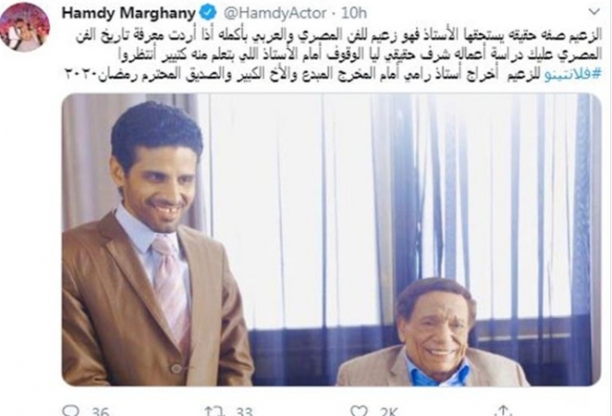
Task: Expand the tweet options chevron menu
Action: (594, 12)
